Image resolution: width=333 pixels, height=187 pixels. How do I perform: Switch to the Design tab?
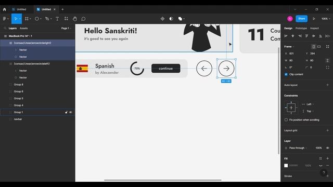[x=288, y=28]
